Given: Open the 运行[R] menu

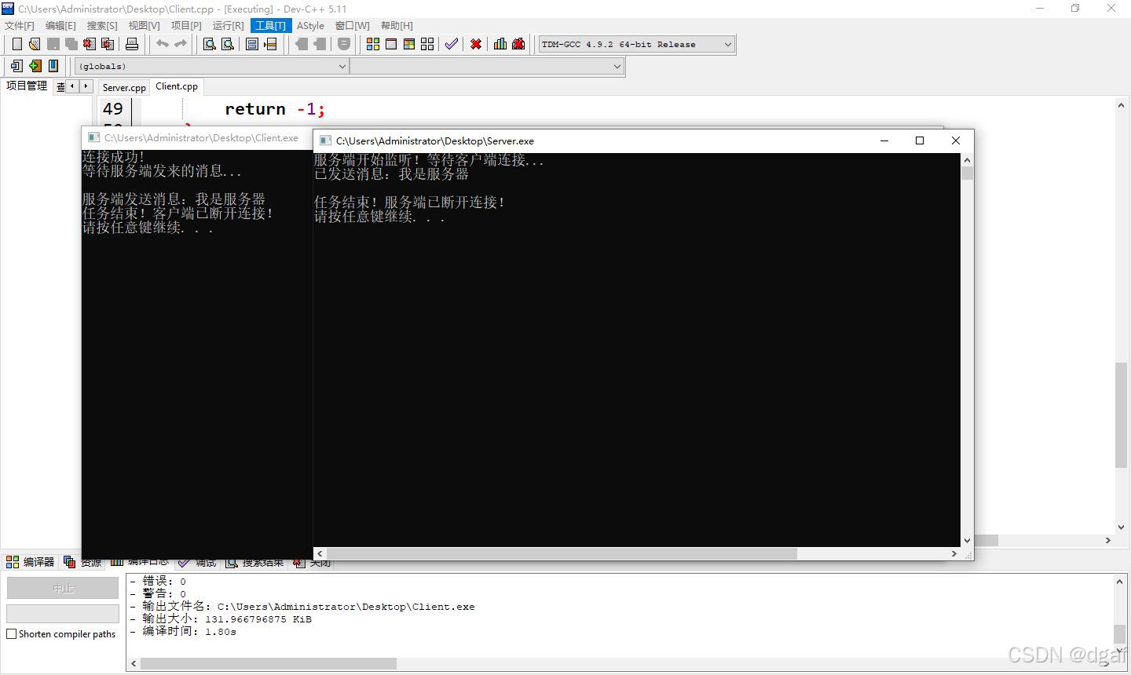Looking at the screenshot, I should coord(229,26).
